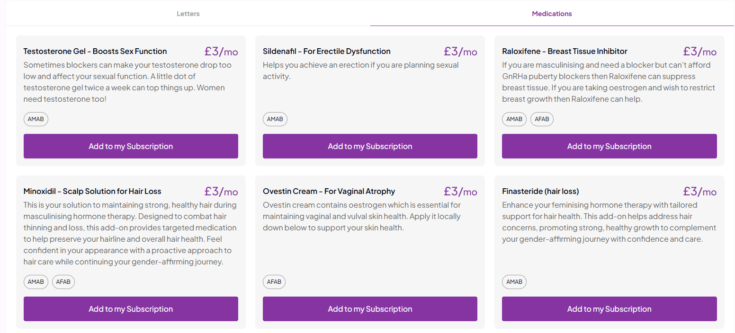Screen dimensions: 735x333
Task: Click AMAB tag on Testosterone Gel card
Action: [36, 119]
